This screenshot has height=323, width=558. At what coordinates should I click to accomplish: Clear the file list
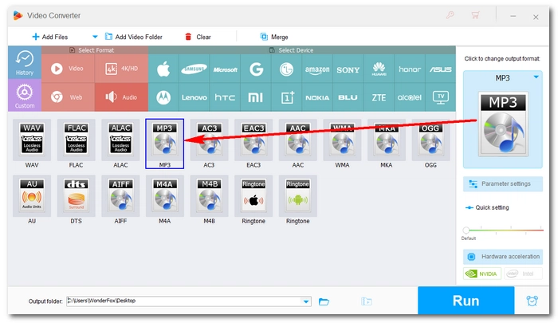[198, 37]
